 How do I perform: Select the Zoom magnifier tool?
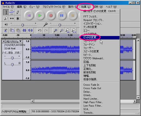click(x=6, y=18)
